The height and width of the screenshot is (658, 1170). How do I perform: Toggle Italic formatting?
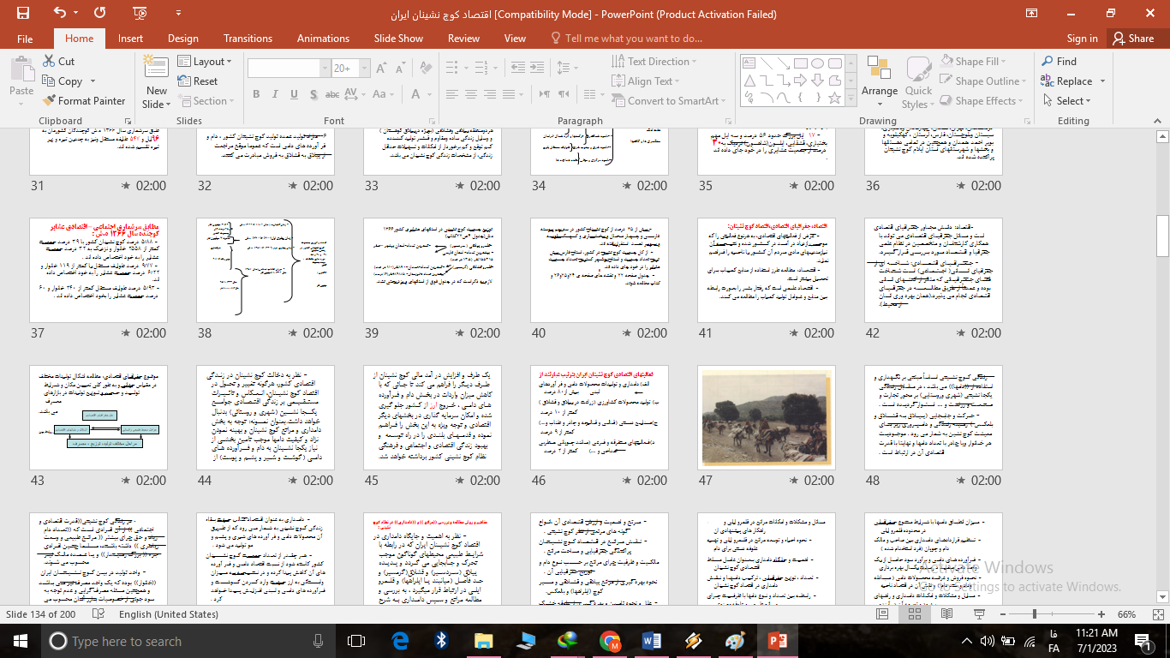(x=275, y=94)
